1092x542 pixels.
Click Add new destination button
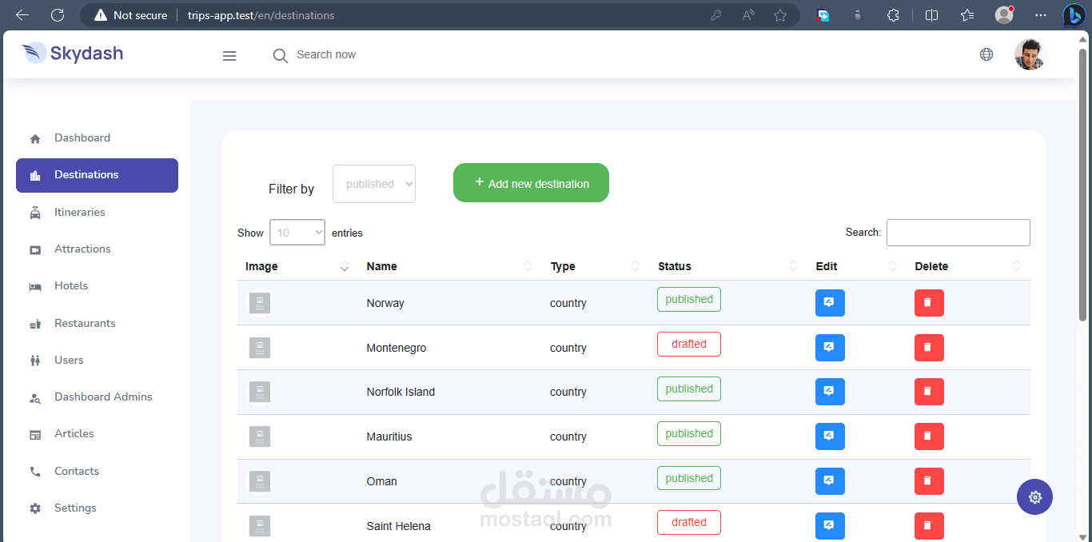click(x=531, y=183)
